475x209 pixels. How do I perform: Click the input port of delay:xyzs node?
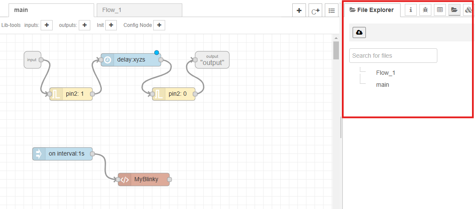coord(101,60)
